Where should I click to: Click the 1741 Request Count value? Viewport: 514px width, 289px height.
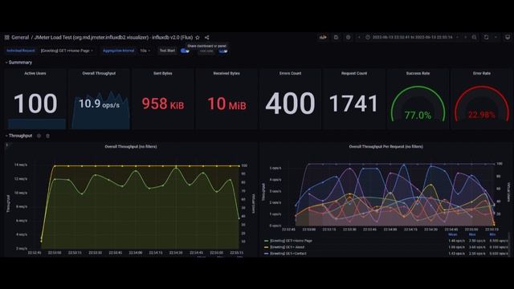[x=353, y=104]
